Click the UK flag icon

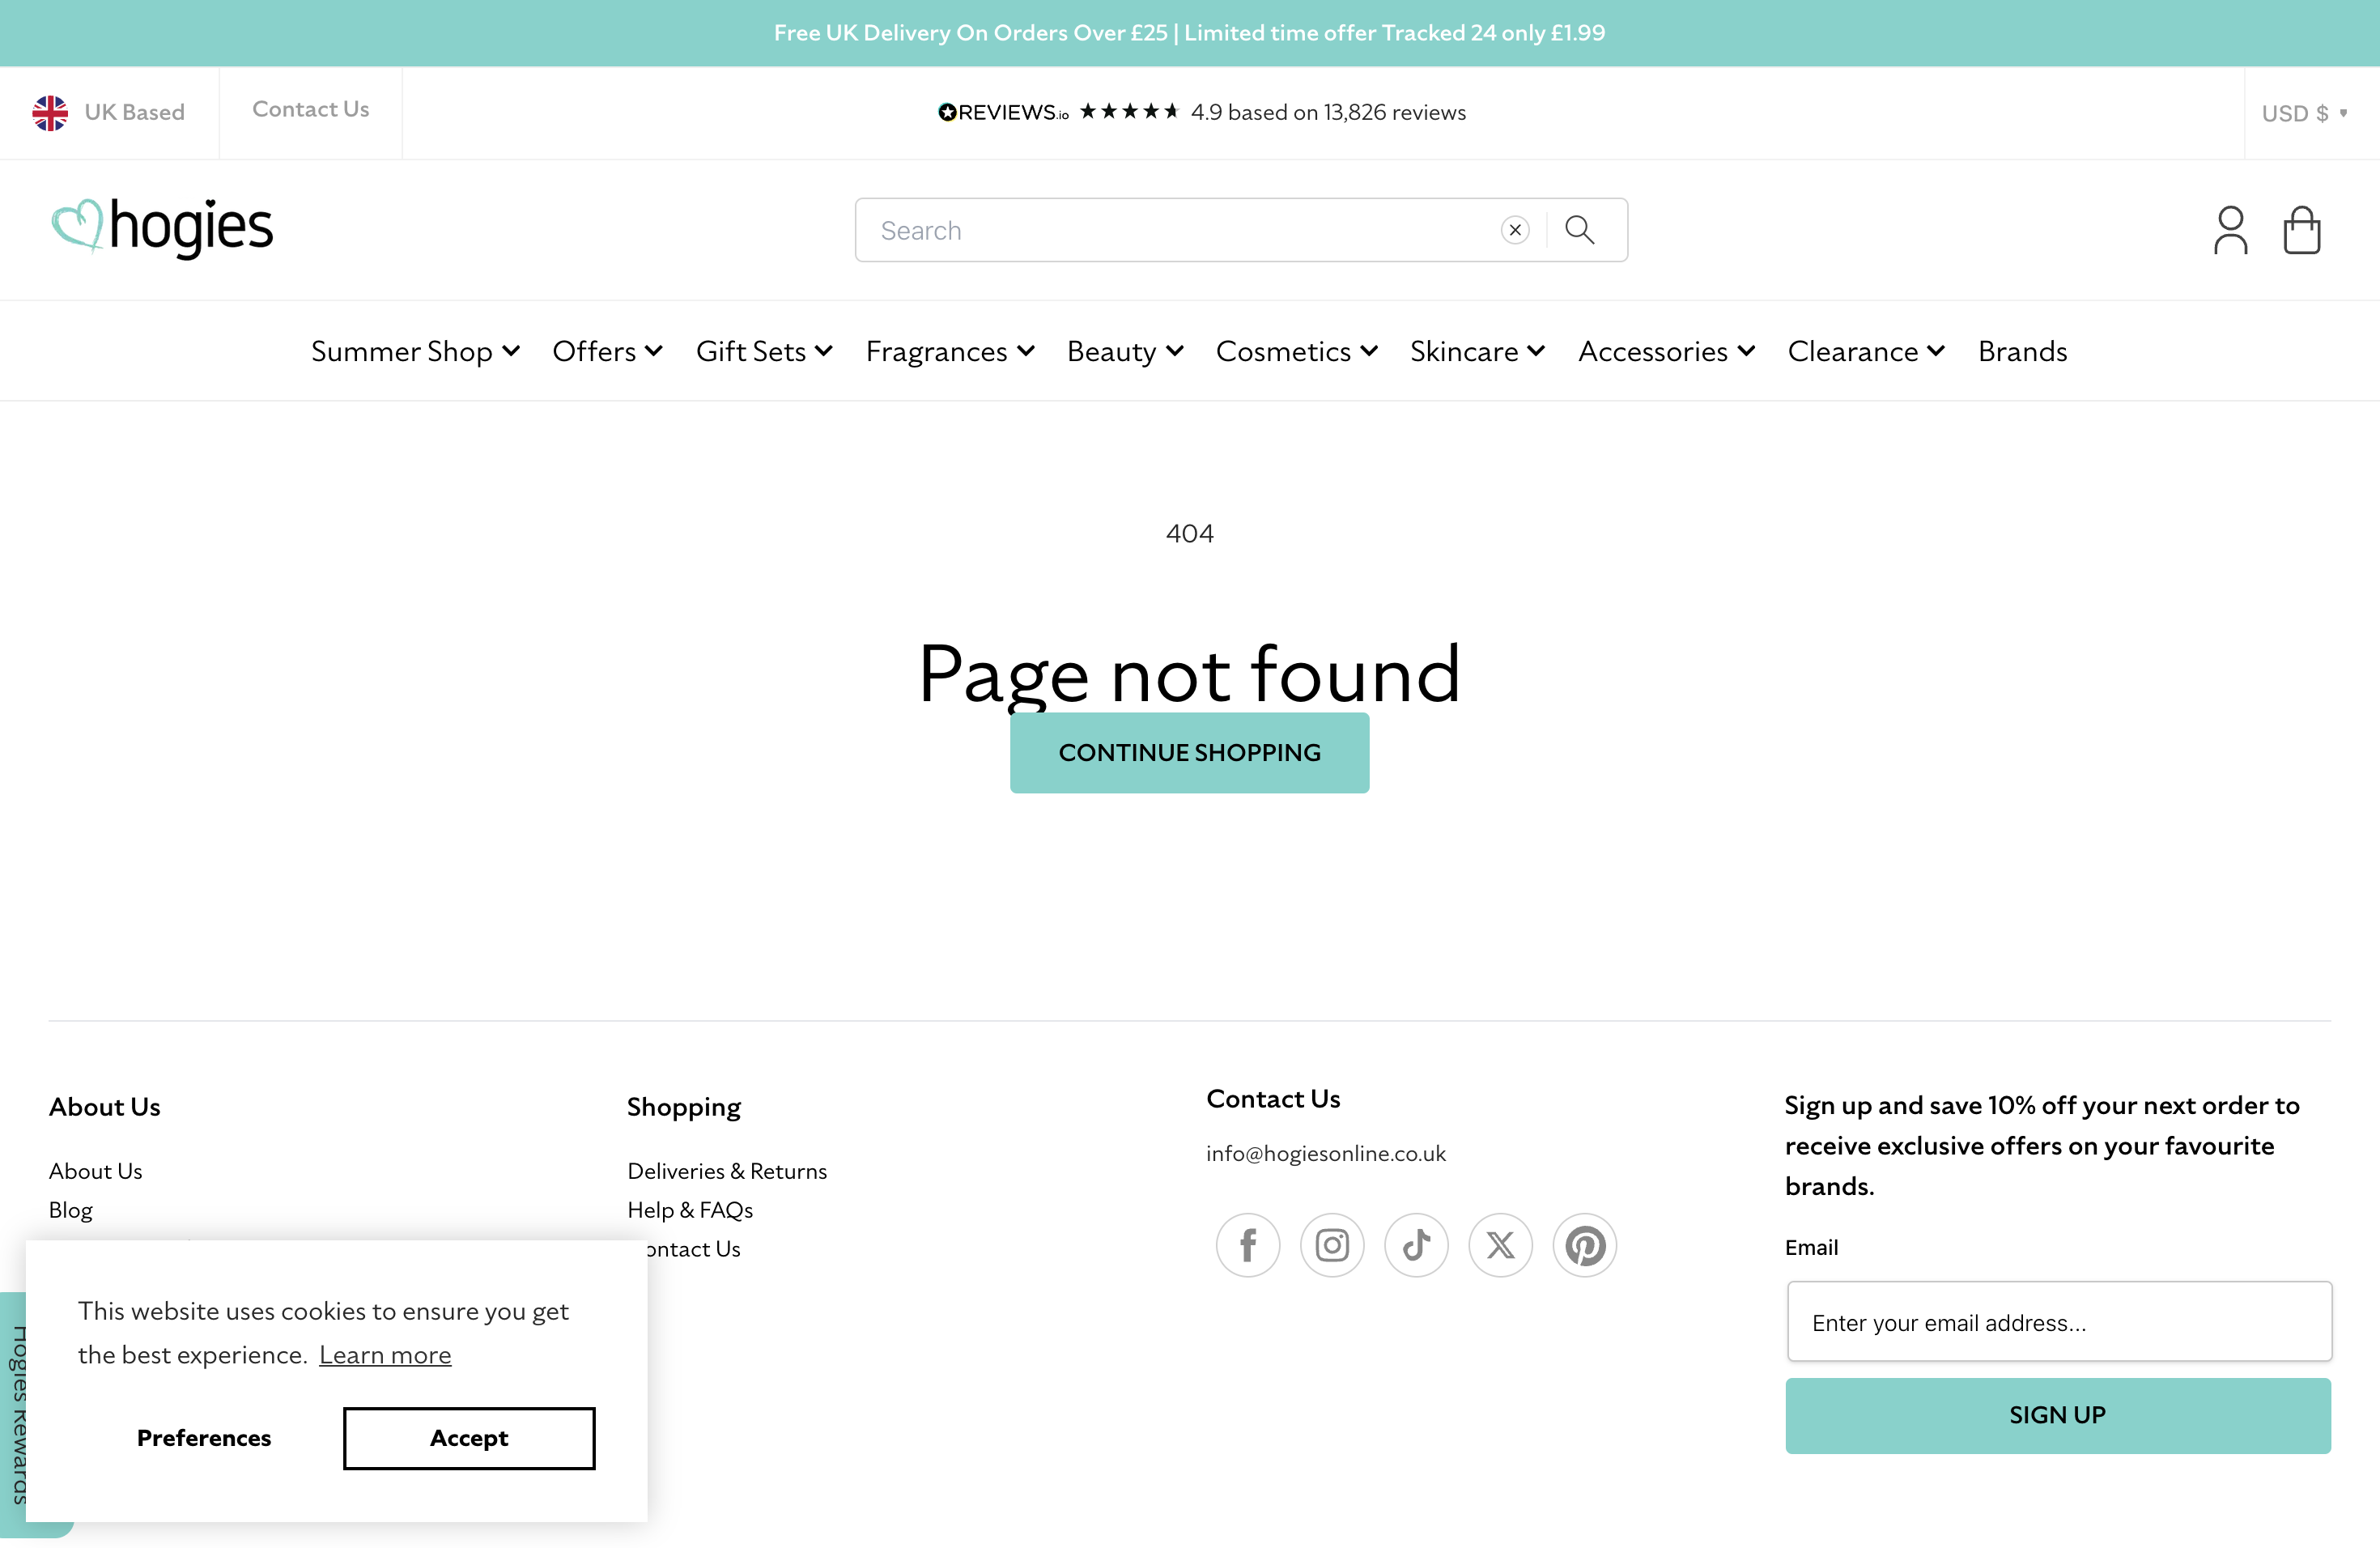coord(50,112)
